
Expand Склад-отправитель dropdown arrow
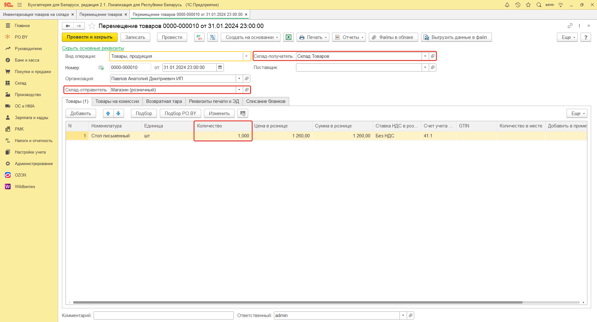click(239, 90)
